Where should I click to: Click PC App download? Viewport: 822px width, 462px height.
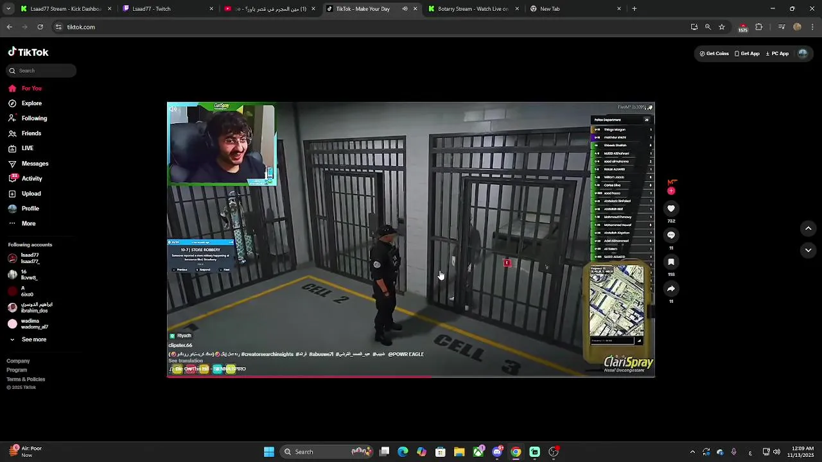pyautogui.click(x=777, y=54)
